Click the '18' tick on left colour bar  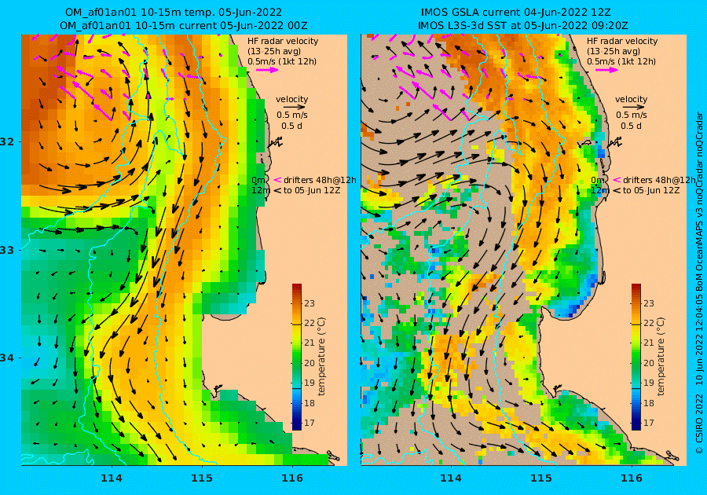coord(310,403)
